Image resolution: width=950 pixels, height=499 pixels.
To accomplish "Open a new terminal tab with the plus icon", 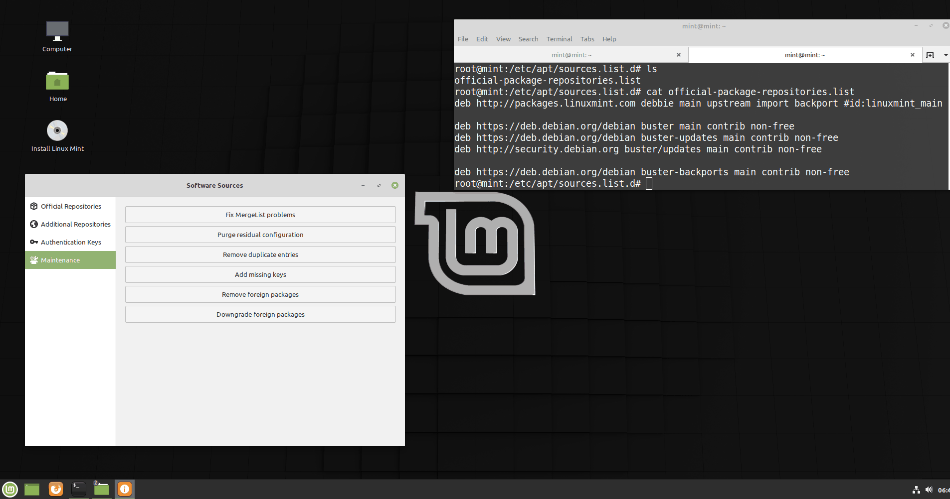I will coord(931,55).
